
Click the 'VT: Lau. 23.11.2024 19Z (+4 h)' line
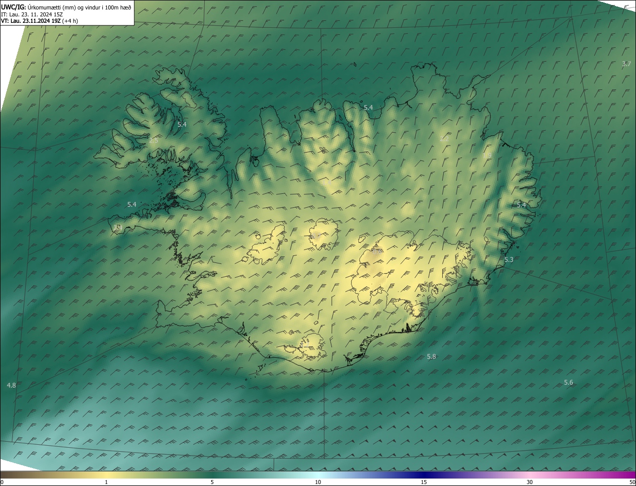pyautogui.click(x=39, y=21)
